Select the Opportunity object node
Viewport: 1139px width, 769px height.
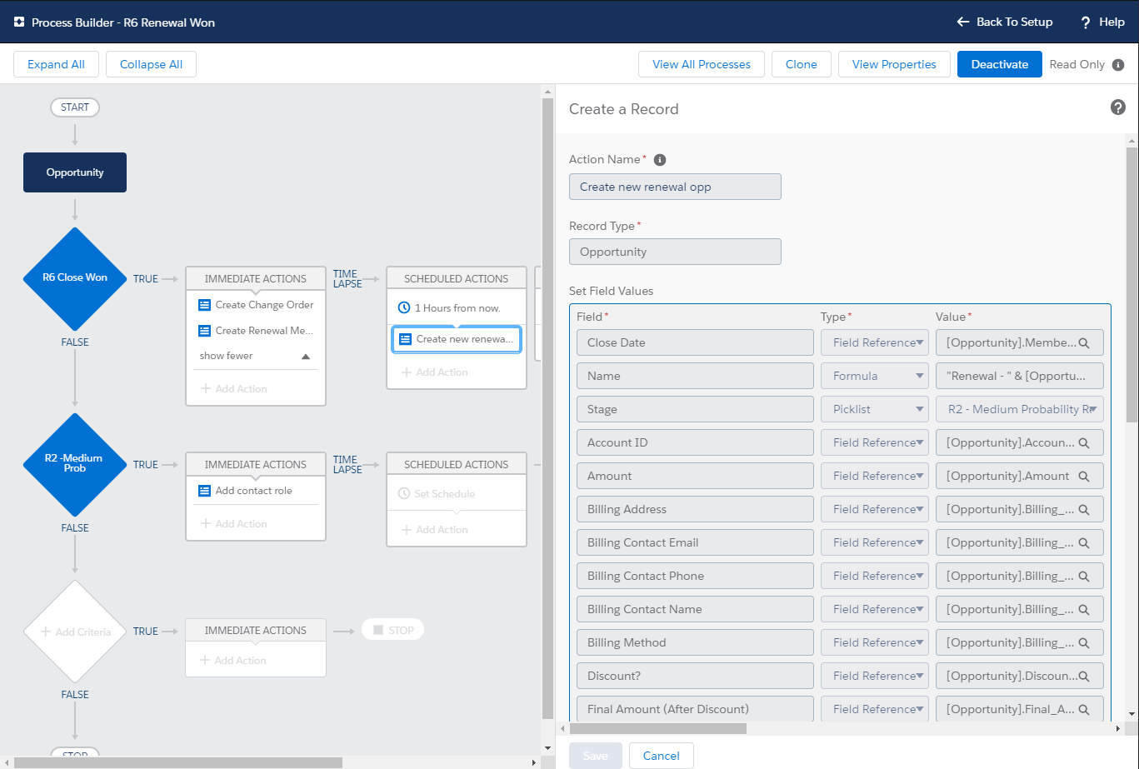point(75,172)
